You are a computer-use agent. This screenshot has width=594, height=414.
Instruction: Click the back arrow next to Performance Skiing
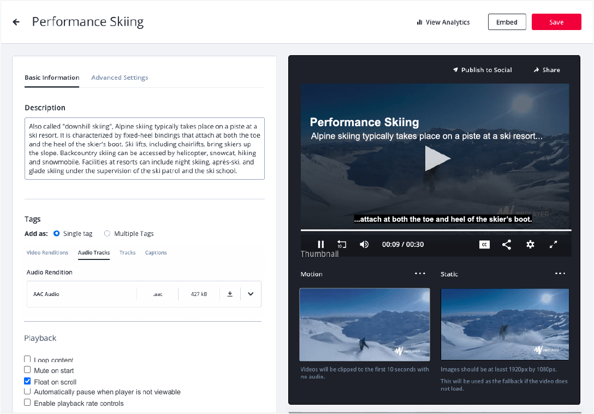[x=15, y=22]
